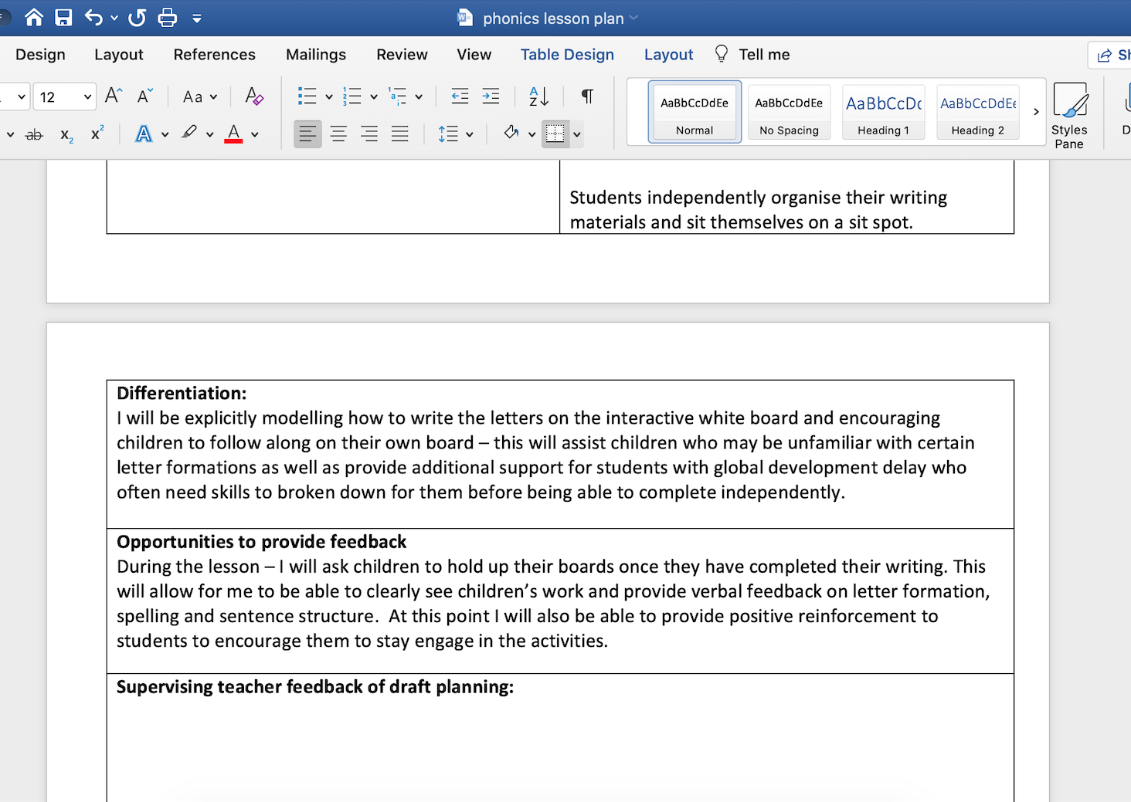1131x802 pixels.
Task: Apply the Heading 1 style
Action: (x=883, y=112)
